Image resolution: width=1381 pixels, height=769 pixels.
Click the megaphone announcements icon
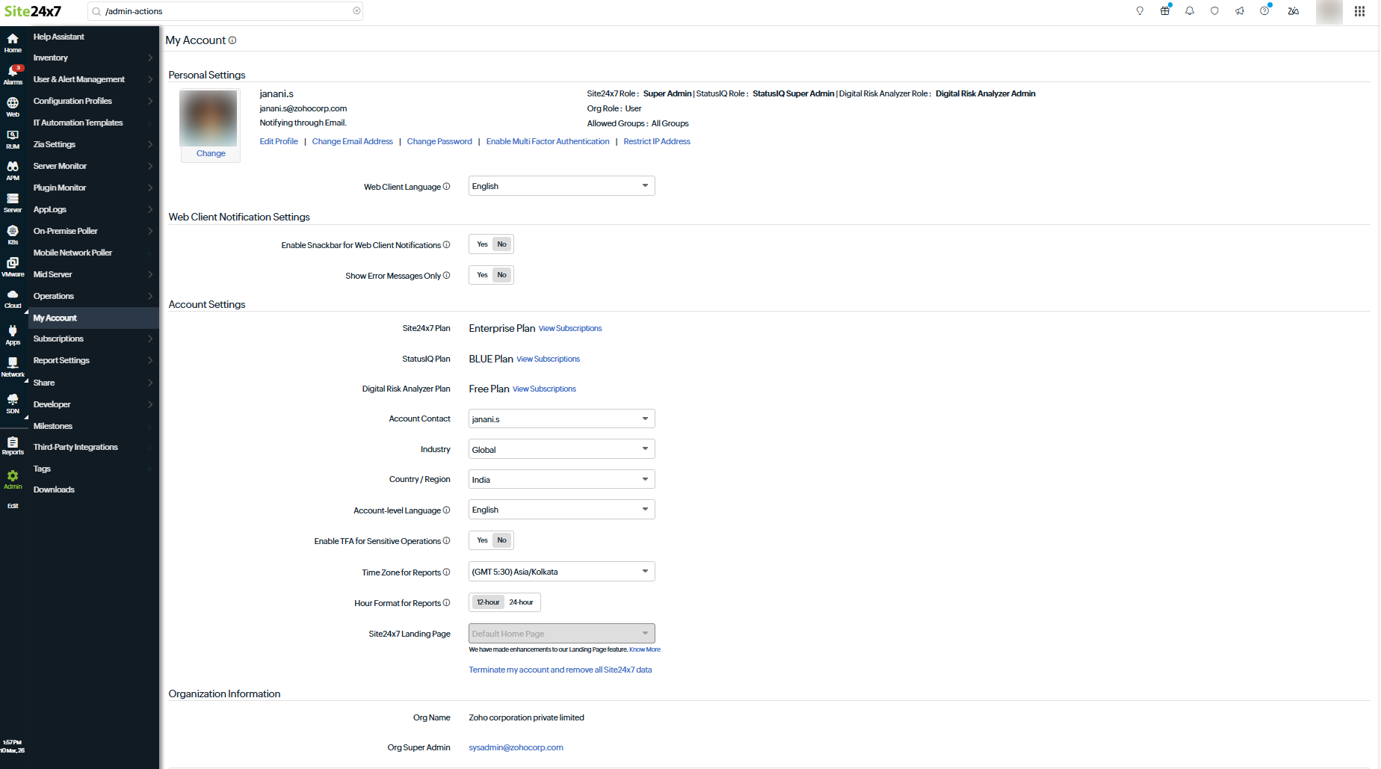point(1239,11)
